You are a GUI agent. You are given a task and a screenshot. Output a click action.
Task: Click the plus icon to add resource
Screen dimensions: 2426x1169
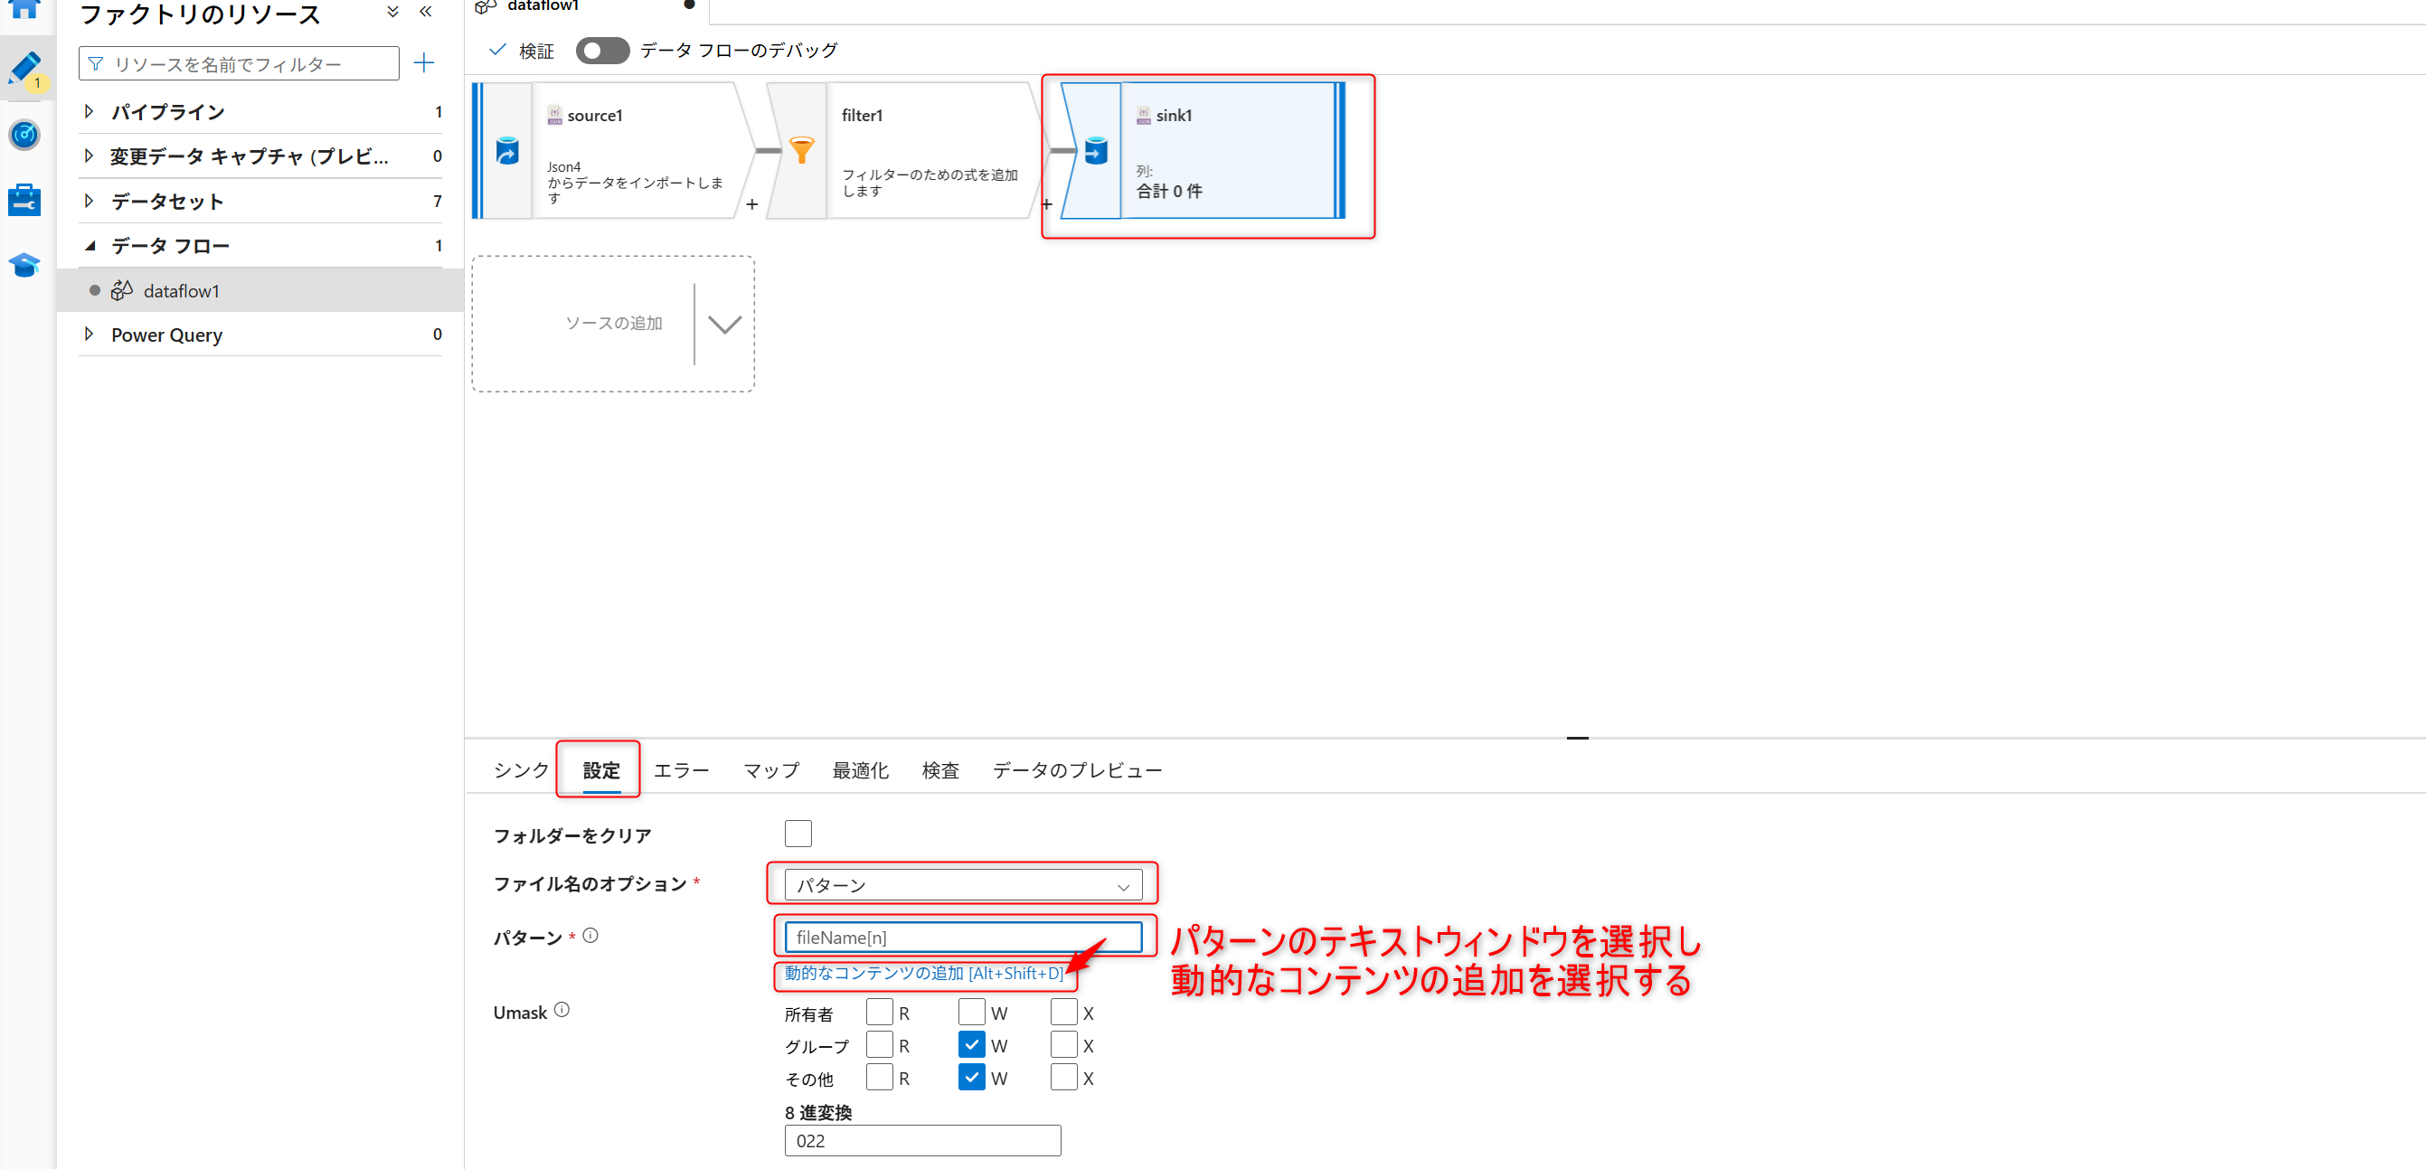tap(424, 63)
